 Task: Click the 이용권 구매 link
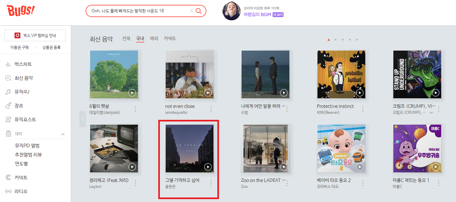point(20,47)
